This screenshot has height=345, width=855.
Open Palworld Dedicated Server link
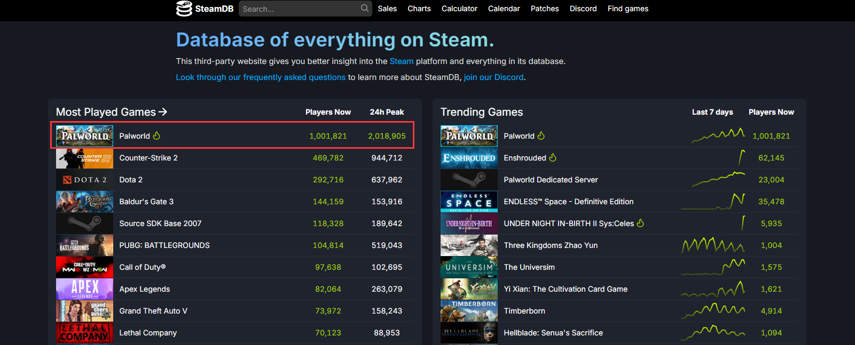tap(551, 180)
